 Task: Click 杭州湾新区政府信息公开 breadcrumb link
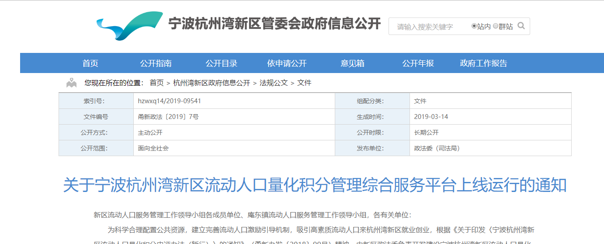pos(212,83)
